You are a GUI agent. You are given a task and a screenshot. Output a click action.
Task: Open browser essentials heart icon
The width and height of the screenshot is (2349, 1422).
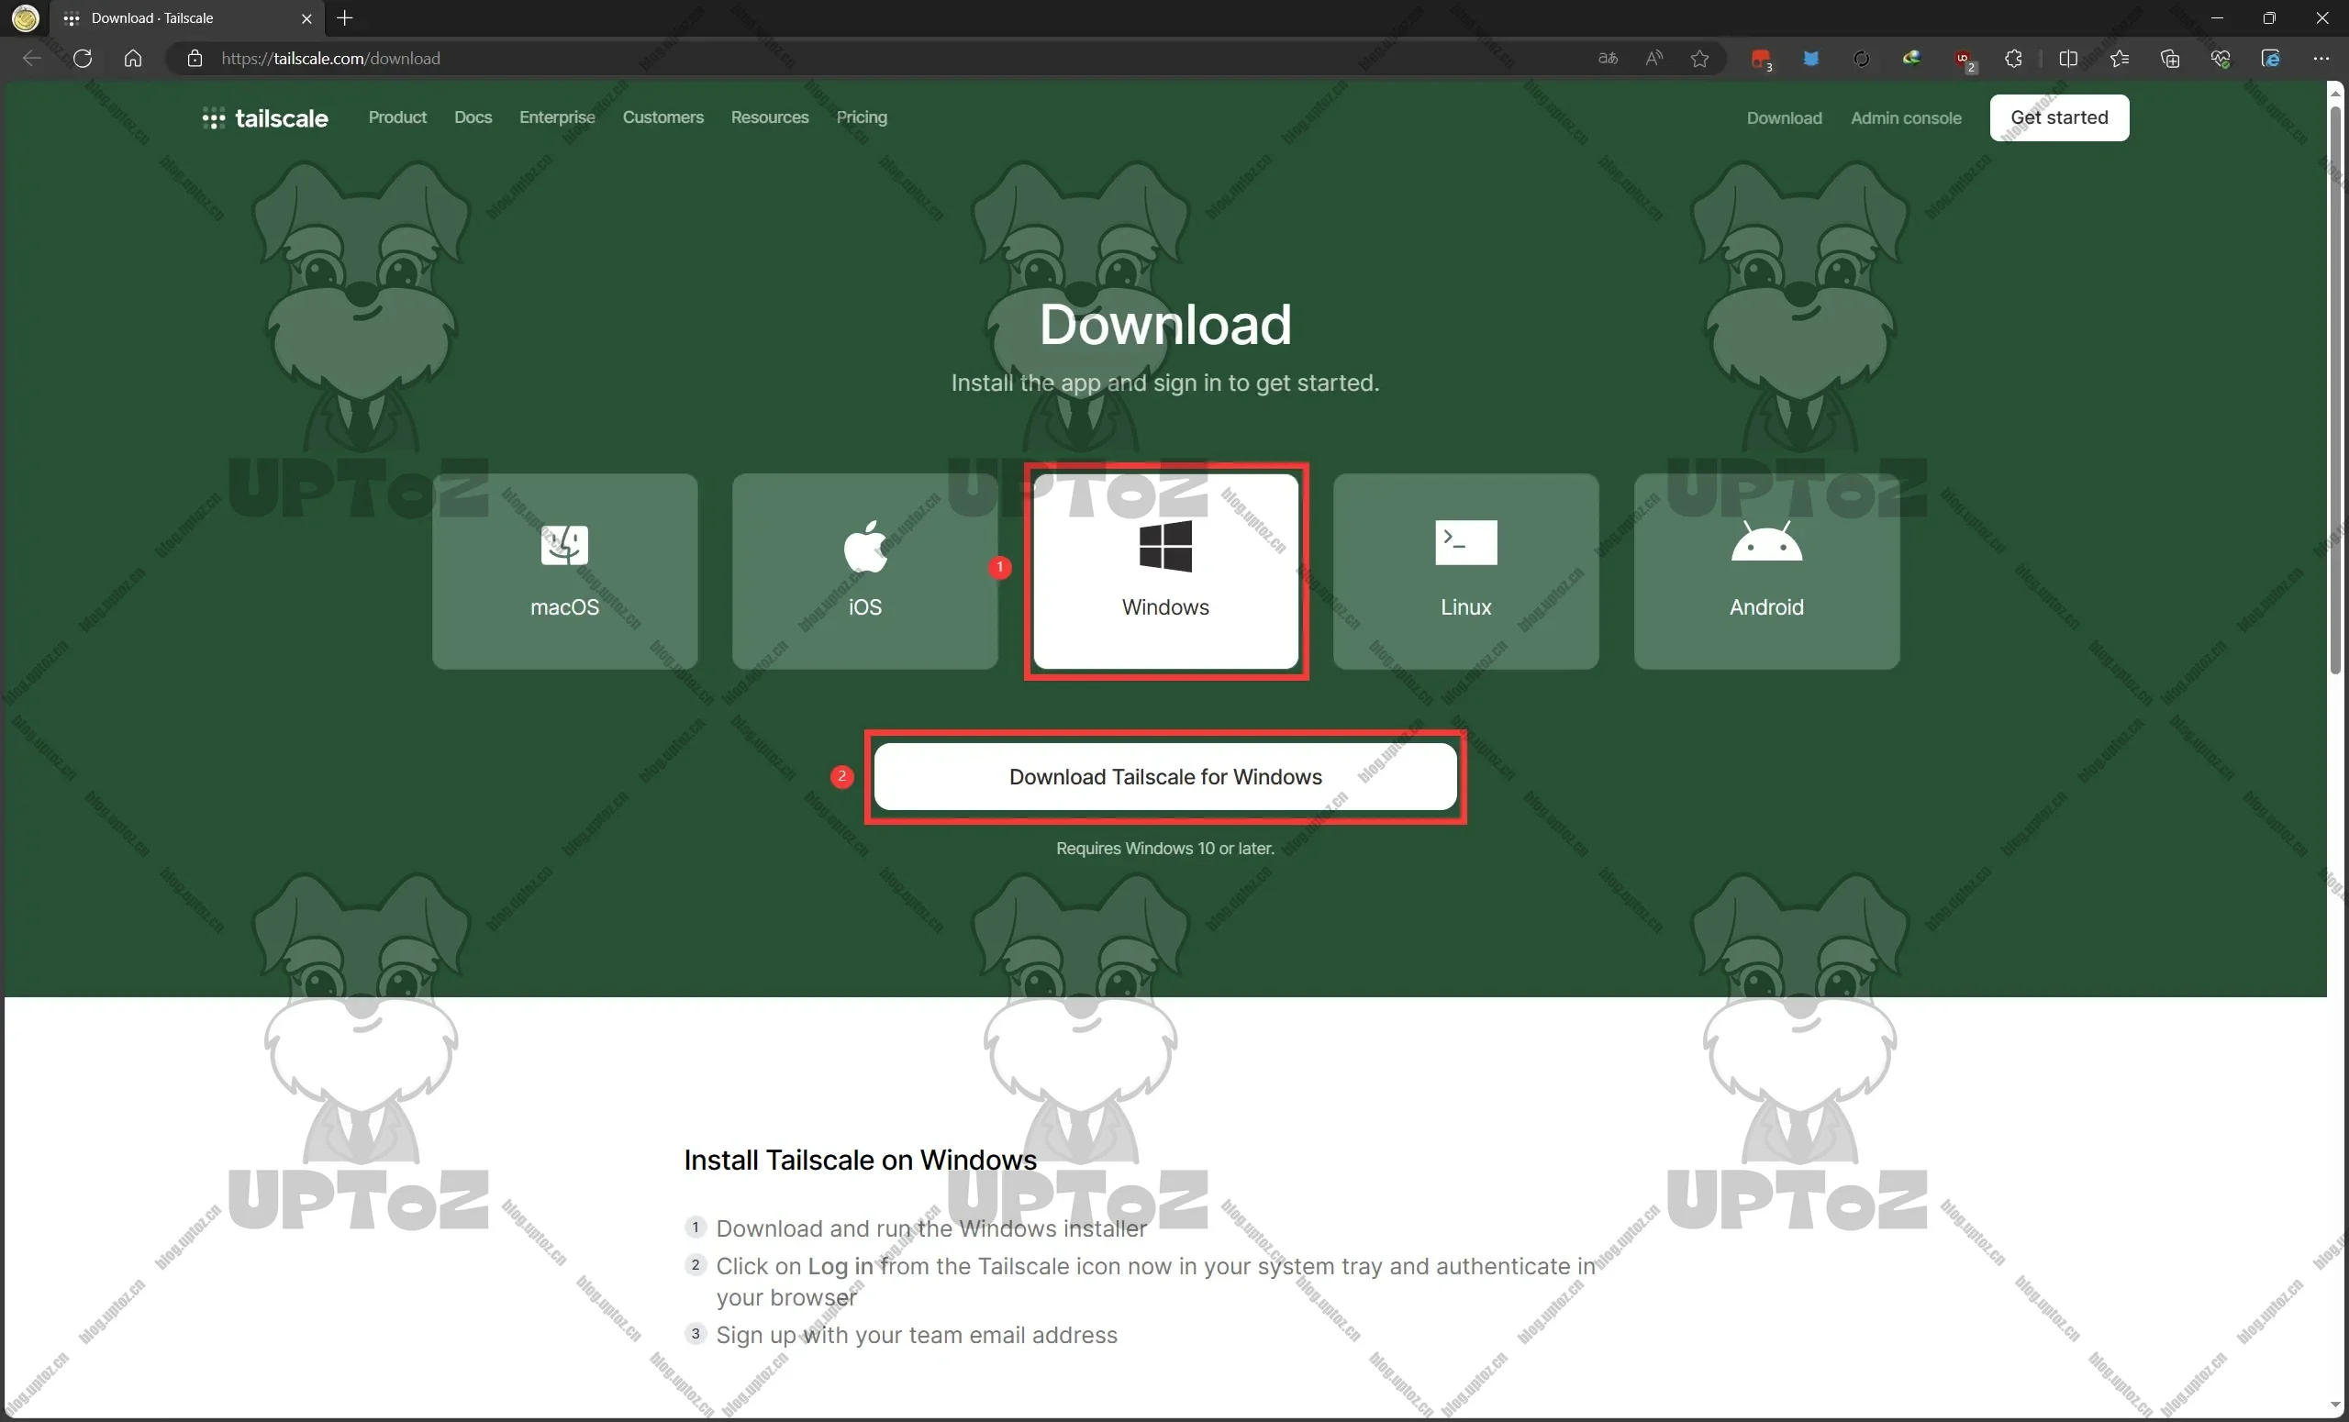pos(2221,58)
